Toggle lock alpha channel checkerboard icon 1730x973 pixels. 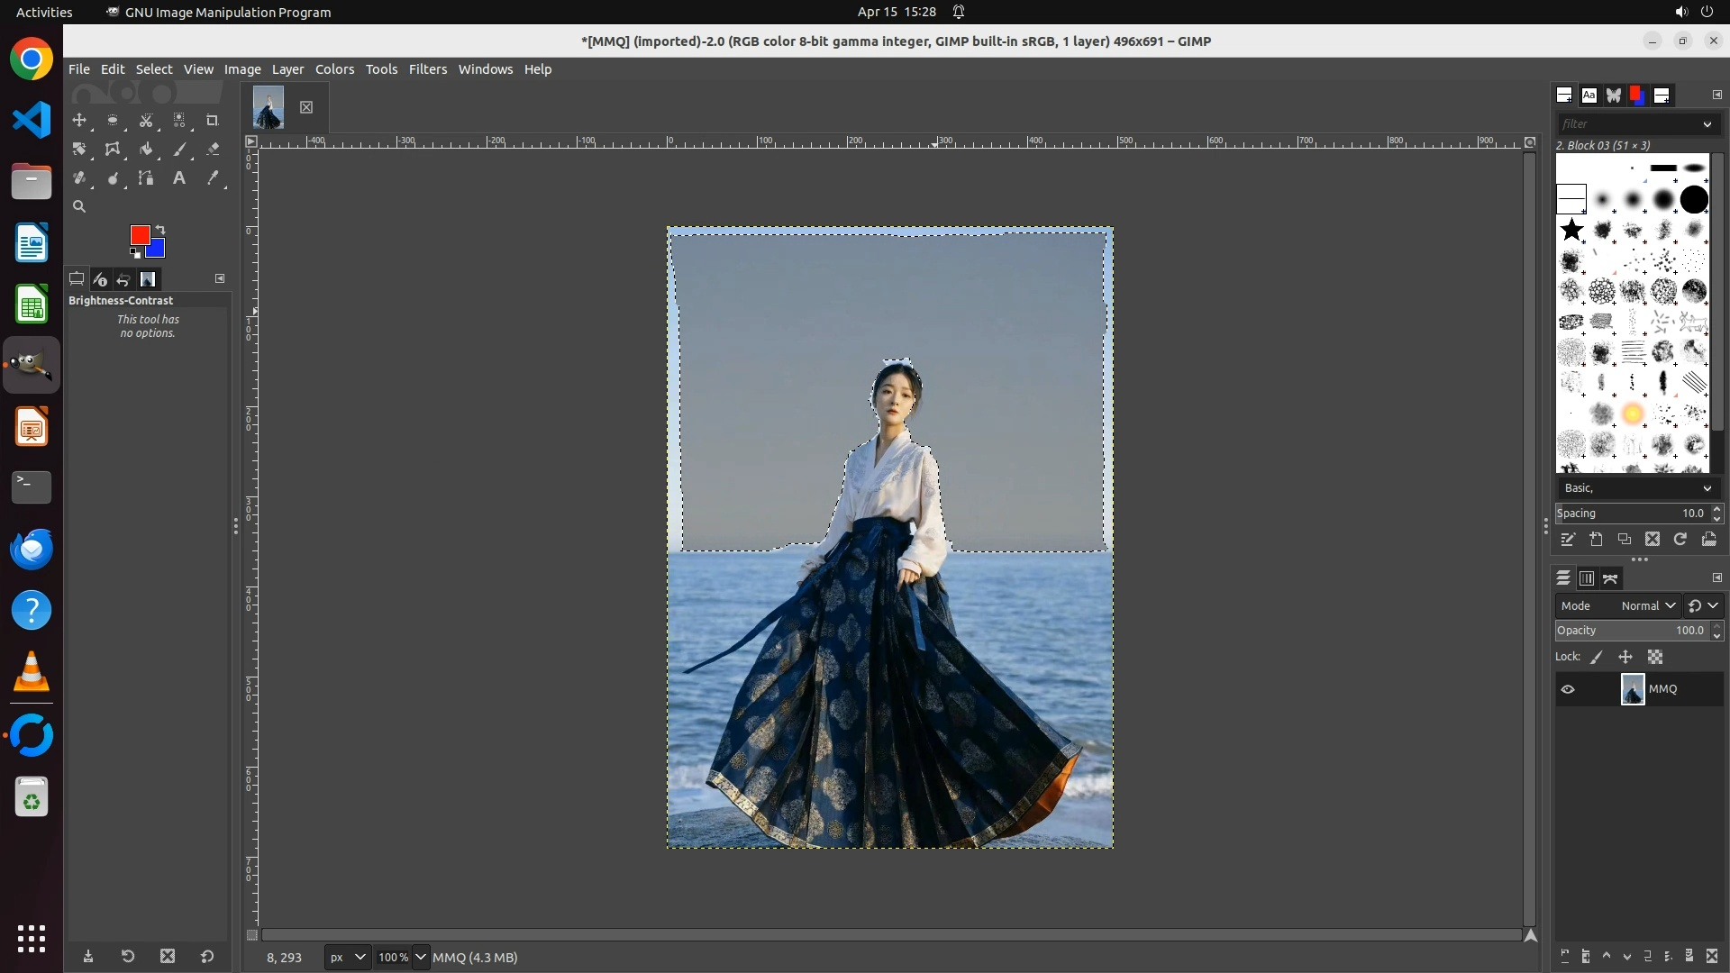1655,658
